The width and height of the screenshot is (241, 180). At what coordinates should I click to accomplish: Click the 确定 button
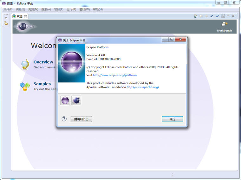[172, 119]
